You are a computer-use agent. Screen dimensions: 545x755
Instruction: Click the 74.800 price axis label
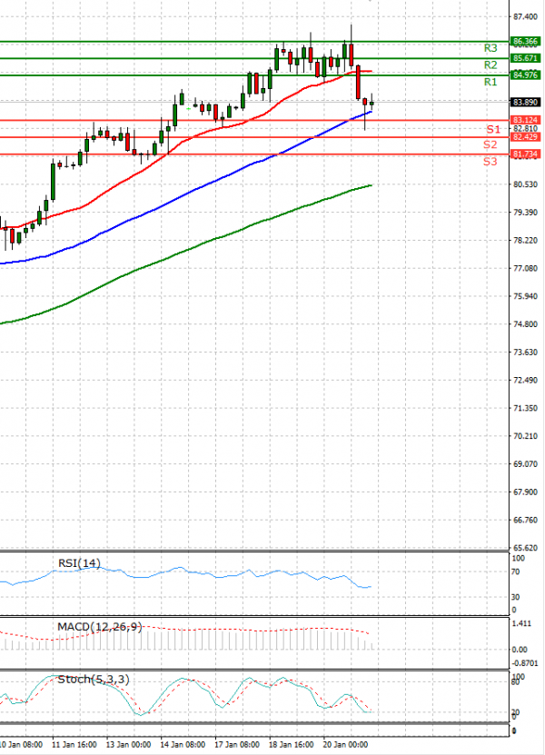coord(525,324)
